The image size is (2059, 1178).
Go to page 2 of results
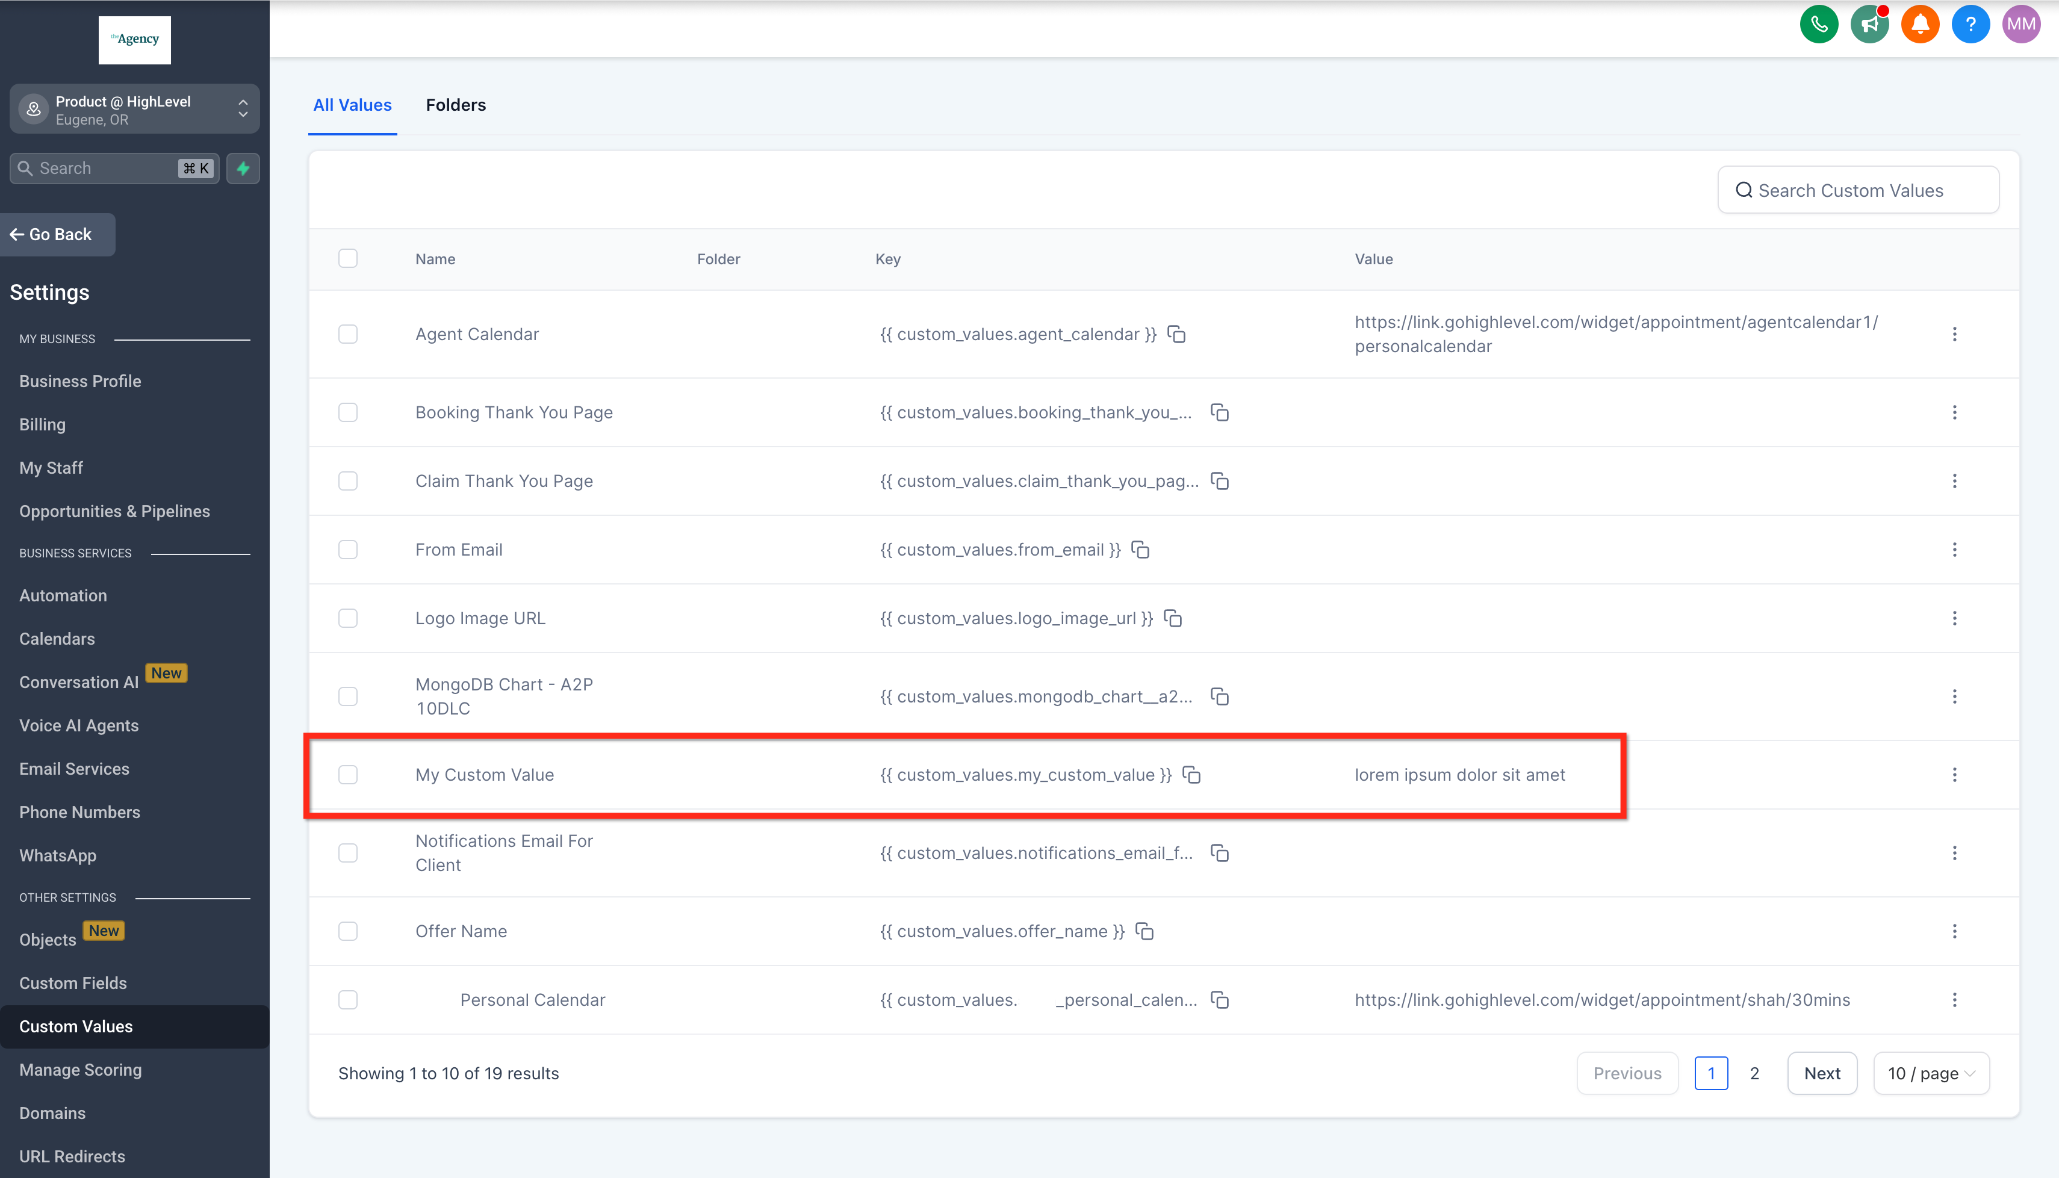[x=1754, y=1073]
